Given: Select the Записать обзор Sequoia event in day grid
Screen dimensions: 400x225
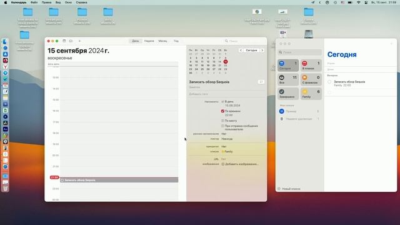Looking at the screenshot, I should (119, 180).
